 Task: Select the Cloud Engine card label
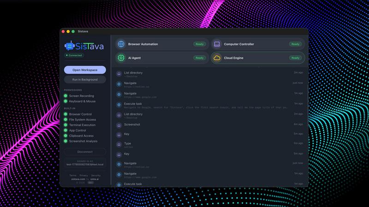tap(234, 58)
